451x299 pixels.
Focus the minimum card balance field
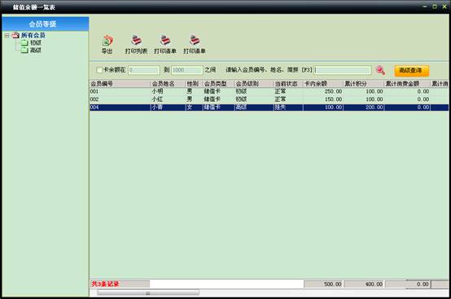(144, 70)
